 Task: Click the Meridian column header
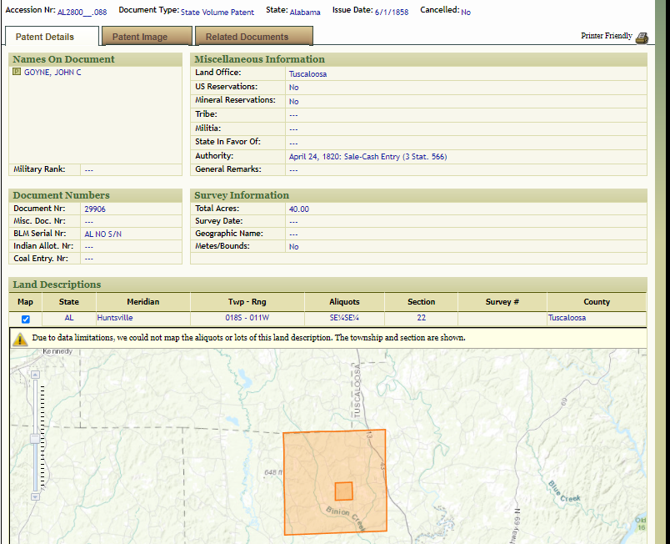[142, 302]
